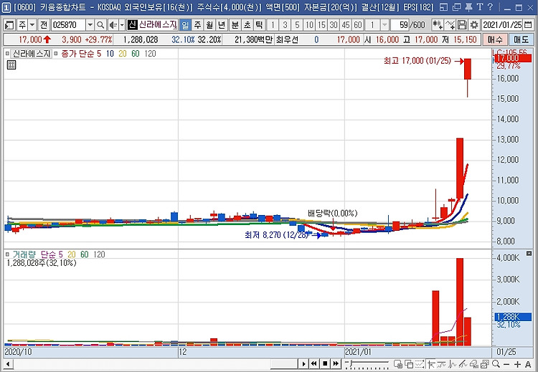
Task: Toggle the 거래량 volume indicator checkbox
Action: 8,254
